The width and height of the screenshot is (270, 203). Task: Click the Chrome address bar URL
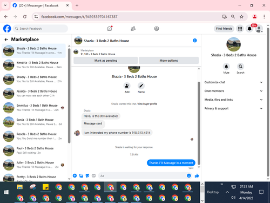click(79, 17)
